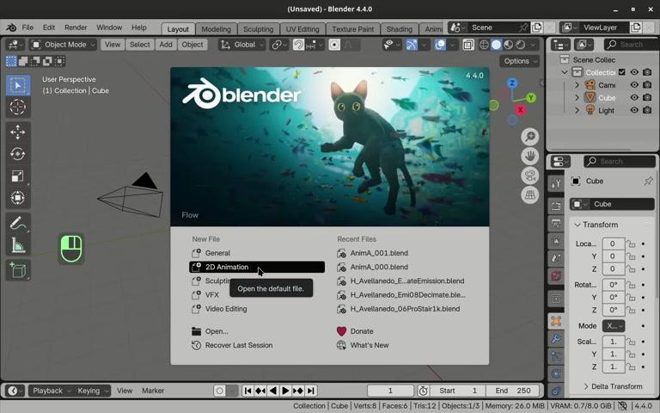Toggle the camera view gizmo button
This screenshot has width=660, height=413.
pyautogui.click(x=530, y=176)
